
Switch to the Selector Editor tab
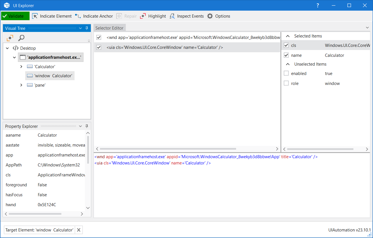click(110, 28)
